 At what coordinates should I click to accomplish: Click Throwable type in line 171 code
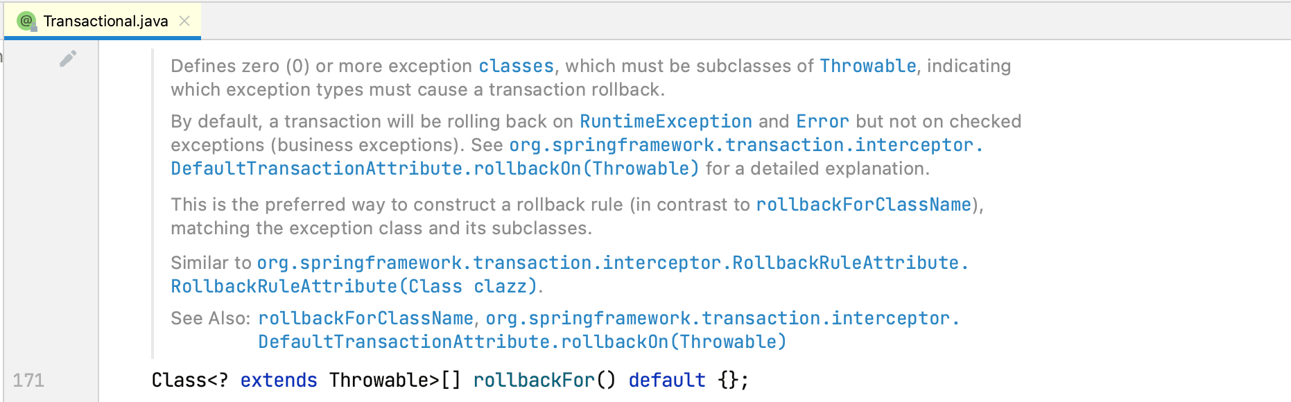pyautogui.click(x=379, y=380)
